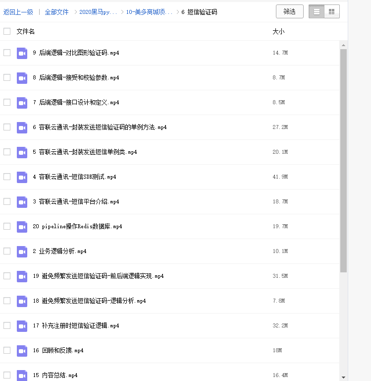Sort by 大小 column header
The width and height of the screenshot is (371, 381).
tap(278, 31)
